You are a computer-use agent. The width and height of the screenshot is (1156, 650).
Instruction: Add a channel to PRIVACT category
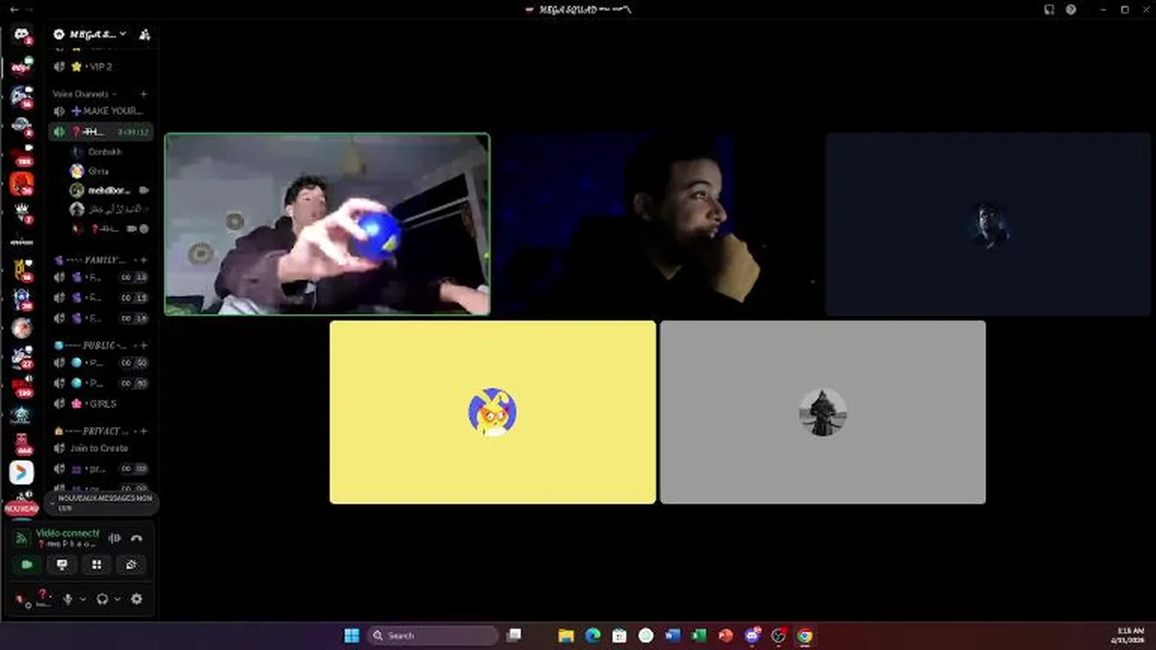click(144, 431)
